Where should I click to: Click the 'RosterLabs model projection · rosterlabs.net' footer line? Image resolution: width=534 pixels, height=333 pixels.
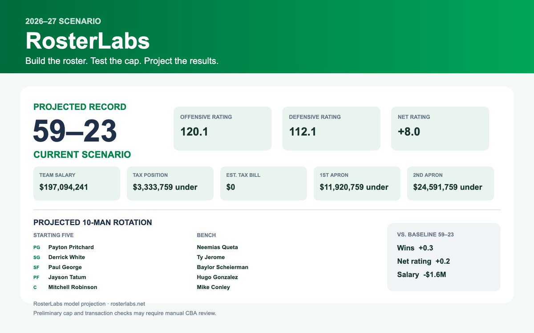tap(89, 304)
